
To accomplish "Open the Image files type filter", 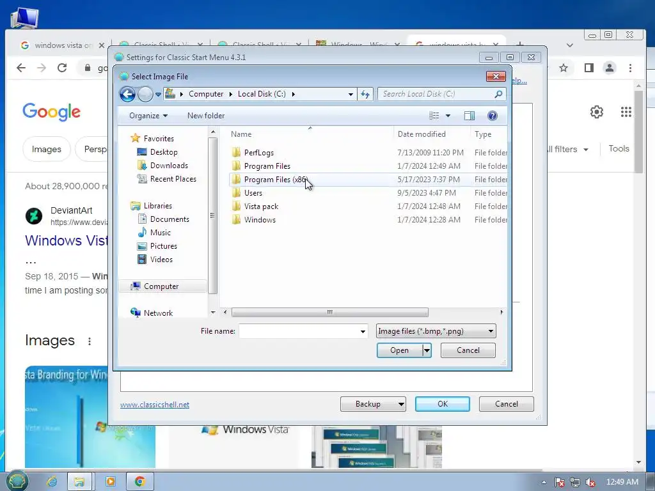I will click(436, 331).
